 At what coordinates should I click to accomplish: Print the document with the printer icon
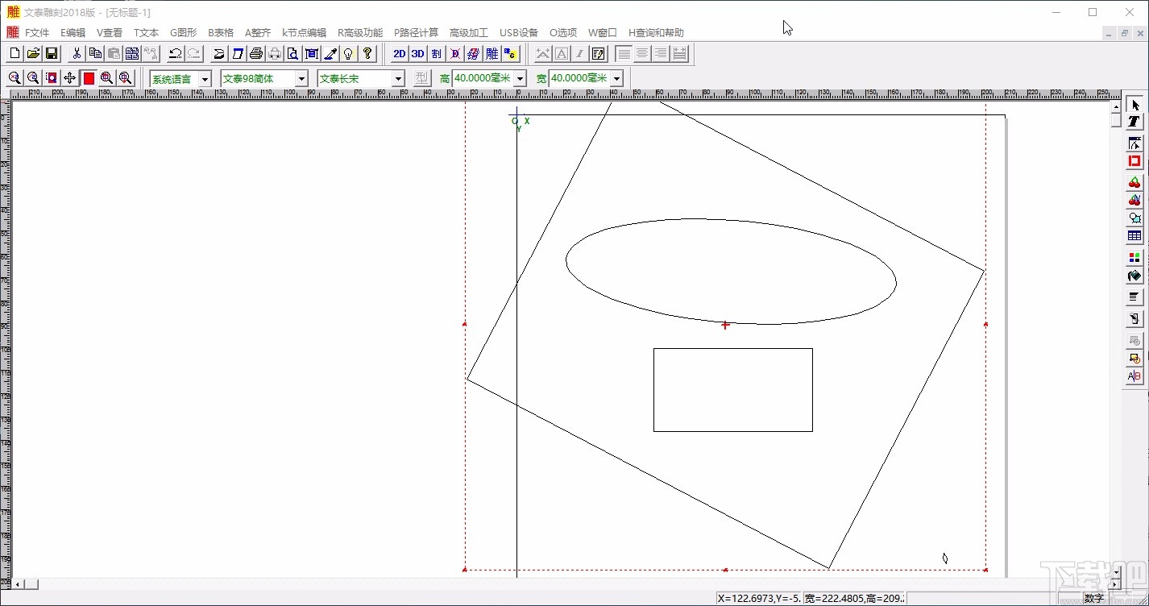[x=256, y=54]
